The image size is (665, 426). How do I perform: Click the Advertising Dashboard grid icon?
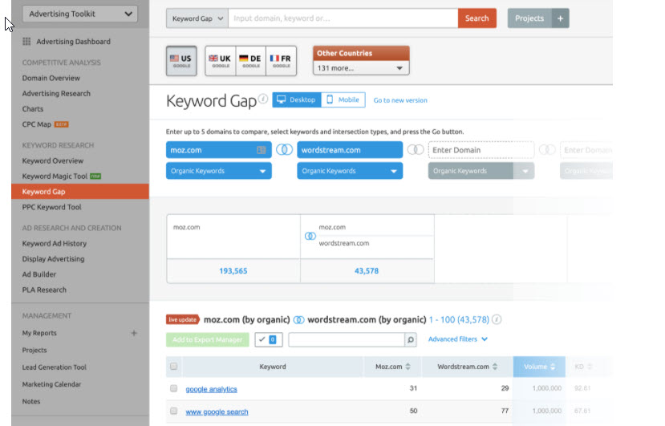(x=26, y=42)
